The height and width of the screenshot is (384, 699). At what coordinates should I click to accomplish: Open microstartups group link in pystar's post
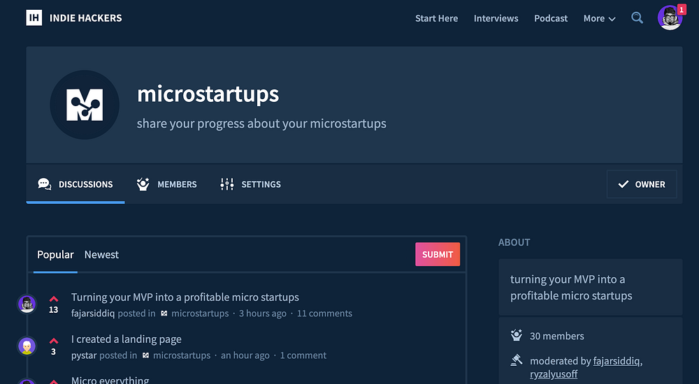tap(182, 355)
